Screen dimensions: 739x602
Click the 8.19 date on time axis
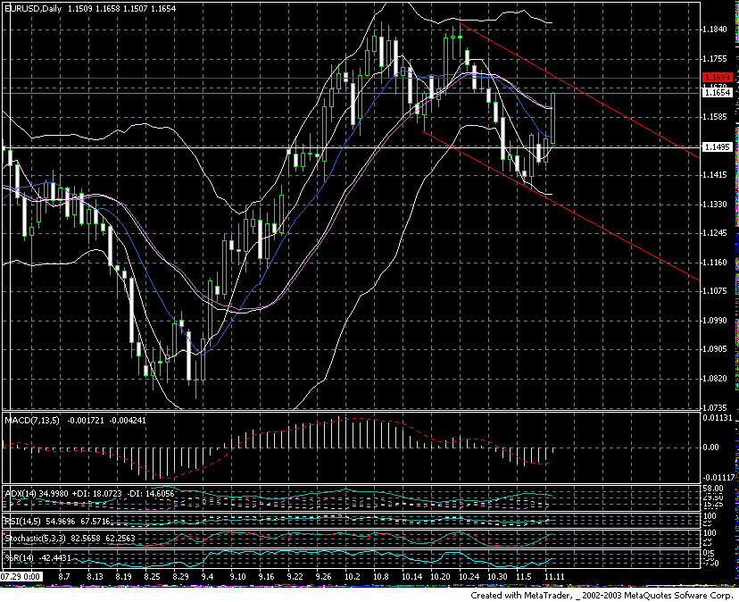[123, 576]
